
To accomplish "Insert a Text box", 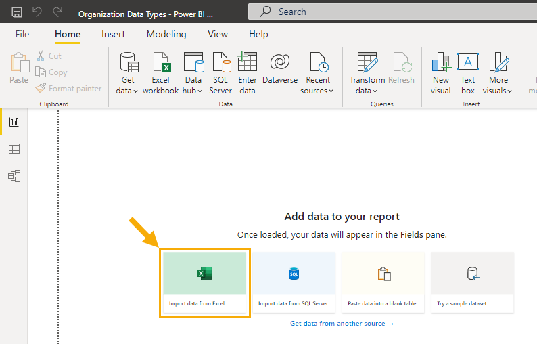I will 468,73.
